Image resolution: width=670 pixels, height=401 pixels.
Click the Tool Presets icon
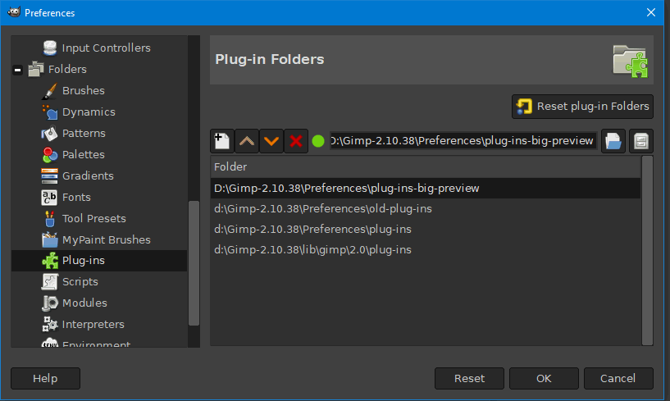coord(49,218)
